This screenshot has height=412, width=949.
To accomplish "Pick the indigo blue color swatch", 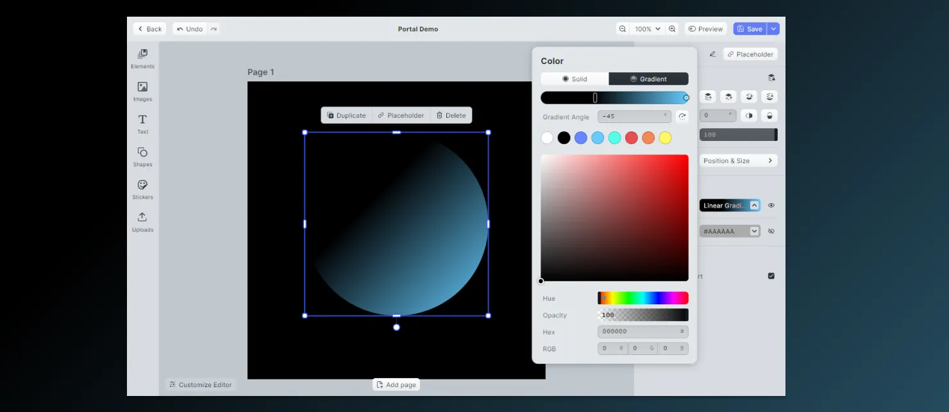I will point(581,138).
